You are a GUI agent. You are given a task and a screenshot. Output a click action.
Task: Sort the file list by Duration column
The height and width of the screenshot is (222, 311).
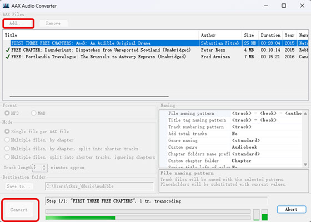point(270,35)
